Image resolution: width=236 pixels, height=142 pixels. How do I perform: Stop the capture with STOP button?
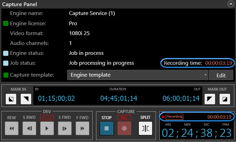(x=107, y=128)
